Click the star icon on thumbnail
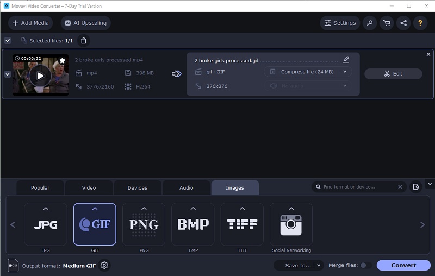 tap(62, 60)
